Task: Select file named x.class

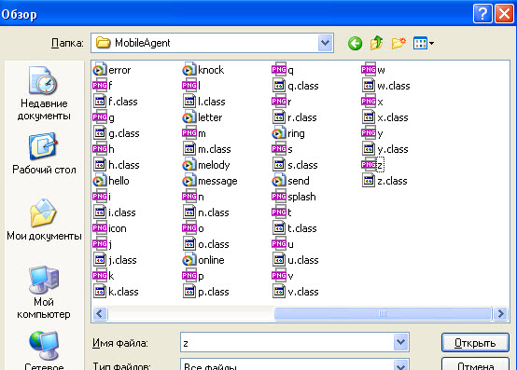Action: click(385, 117)
